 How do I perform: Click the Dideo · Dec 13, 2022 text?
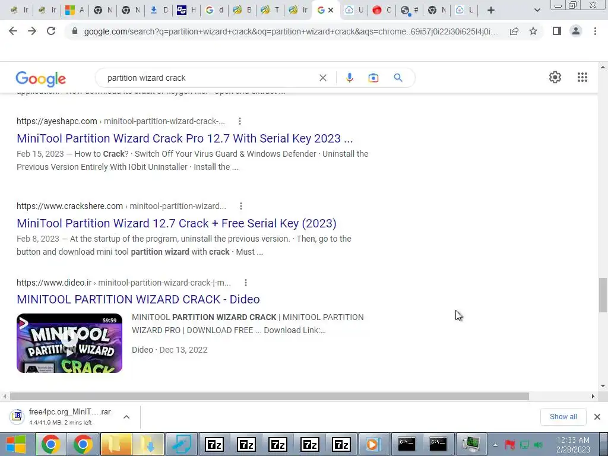click(x=169, y=350)
